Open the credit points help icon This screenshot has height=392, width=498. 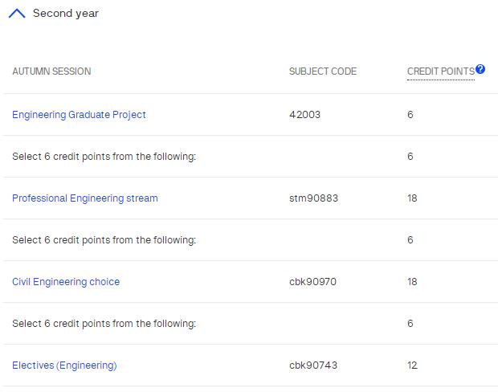tap(480, 70)
